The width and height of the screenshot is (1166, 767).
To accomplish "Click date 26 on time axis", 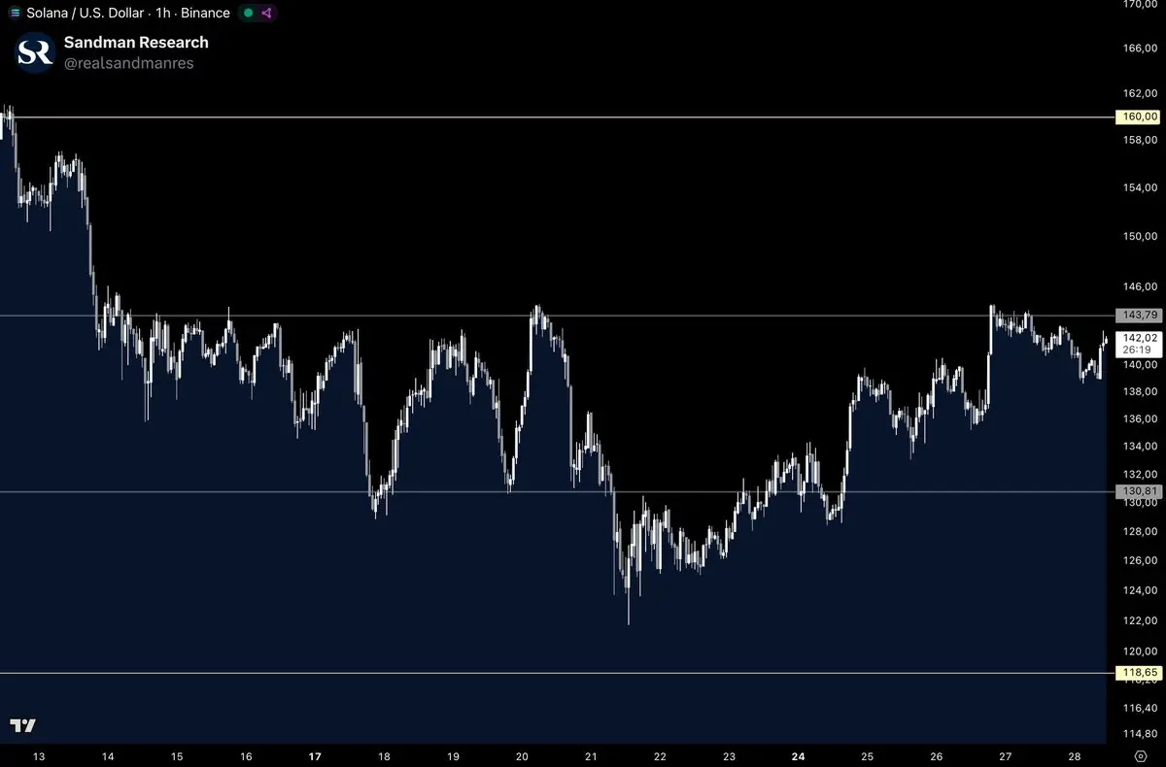I will (936, 756).
